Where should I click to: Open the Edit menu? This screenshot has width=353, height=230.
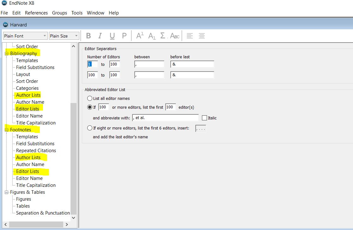(x=16, y=13)
